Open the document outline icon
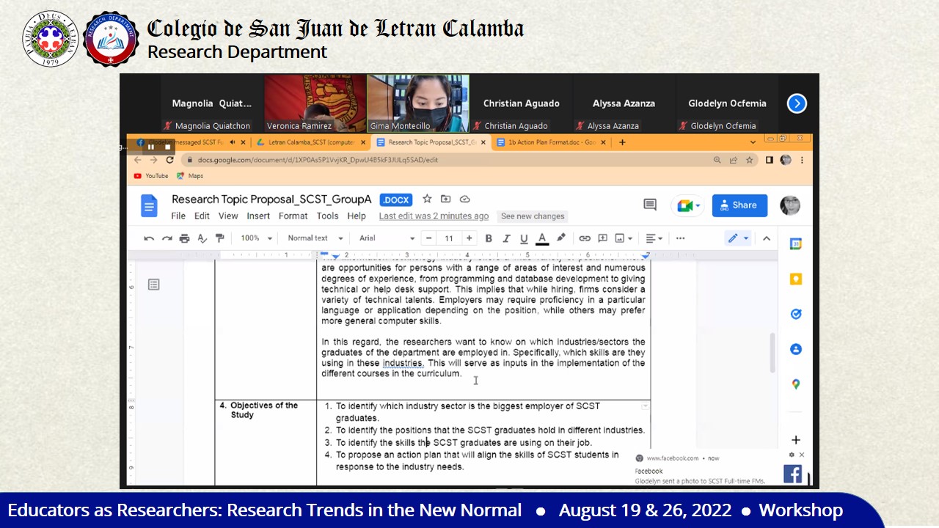This screenshot has width=939, height=528. pyautogui.click(x=153, y=285)
